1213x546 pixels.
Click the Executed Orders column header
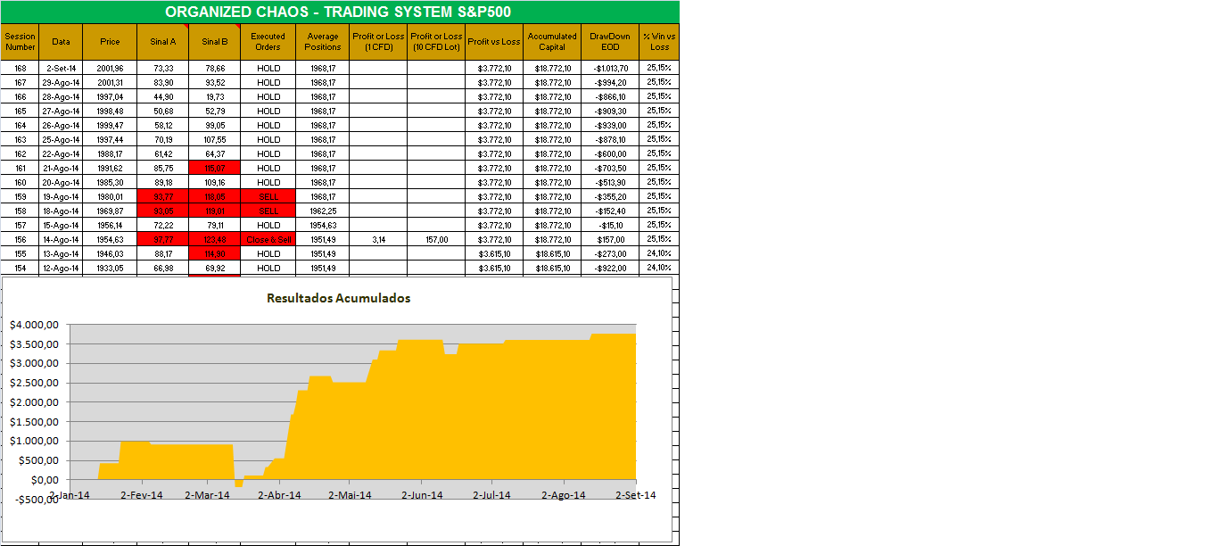(268, 42)
